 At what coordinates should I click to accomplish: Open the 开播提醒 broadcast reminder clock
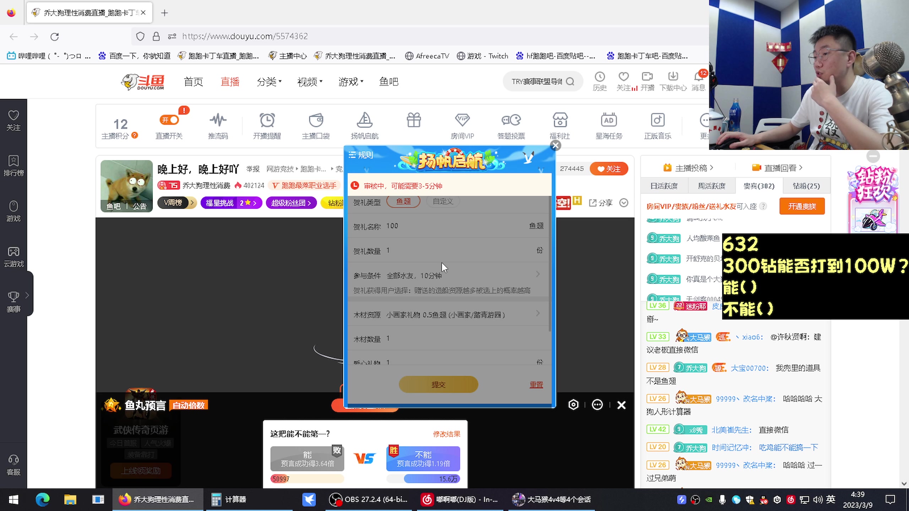267,125
